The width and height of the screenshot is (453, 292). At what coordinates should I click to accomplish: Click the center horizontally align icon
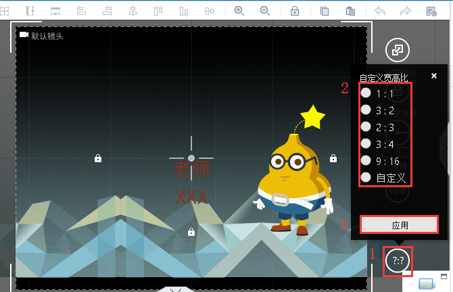(133, 11)
